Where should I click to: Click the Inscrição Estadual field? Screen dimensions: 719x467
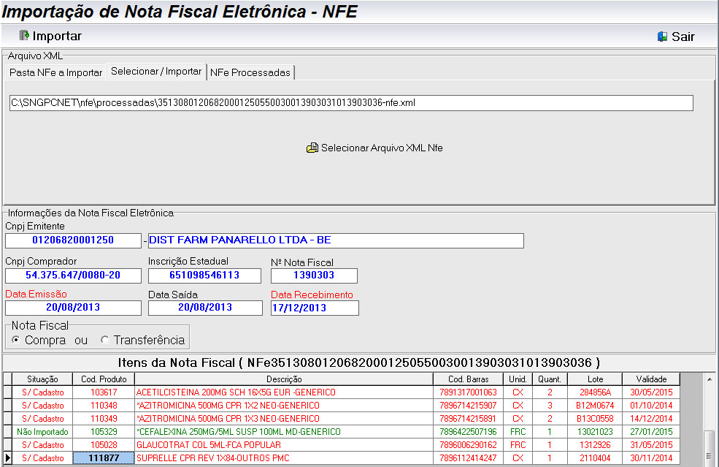204,276
